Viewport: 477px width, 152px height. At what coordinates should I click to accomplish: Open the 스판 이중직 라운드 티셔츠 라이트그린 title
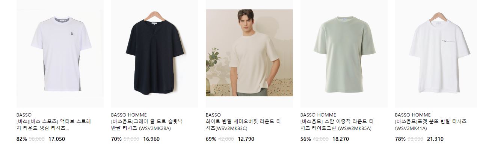coord(337,125)
